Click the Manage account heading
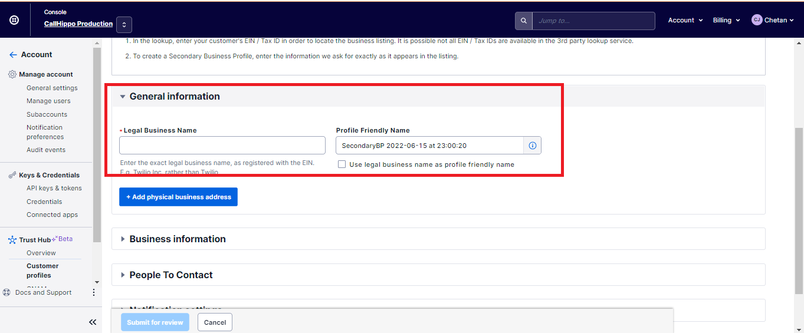The height and width of the screenshot is (333, 804). 46,74
